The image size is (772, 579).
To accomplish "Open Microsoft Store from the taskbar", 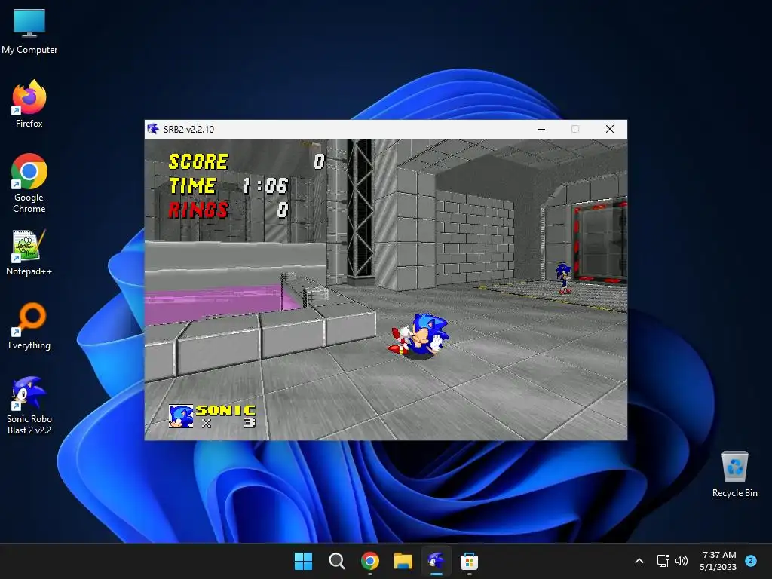I will (x=469, y=561).
